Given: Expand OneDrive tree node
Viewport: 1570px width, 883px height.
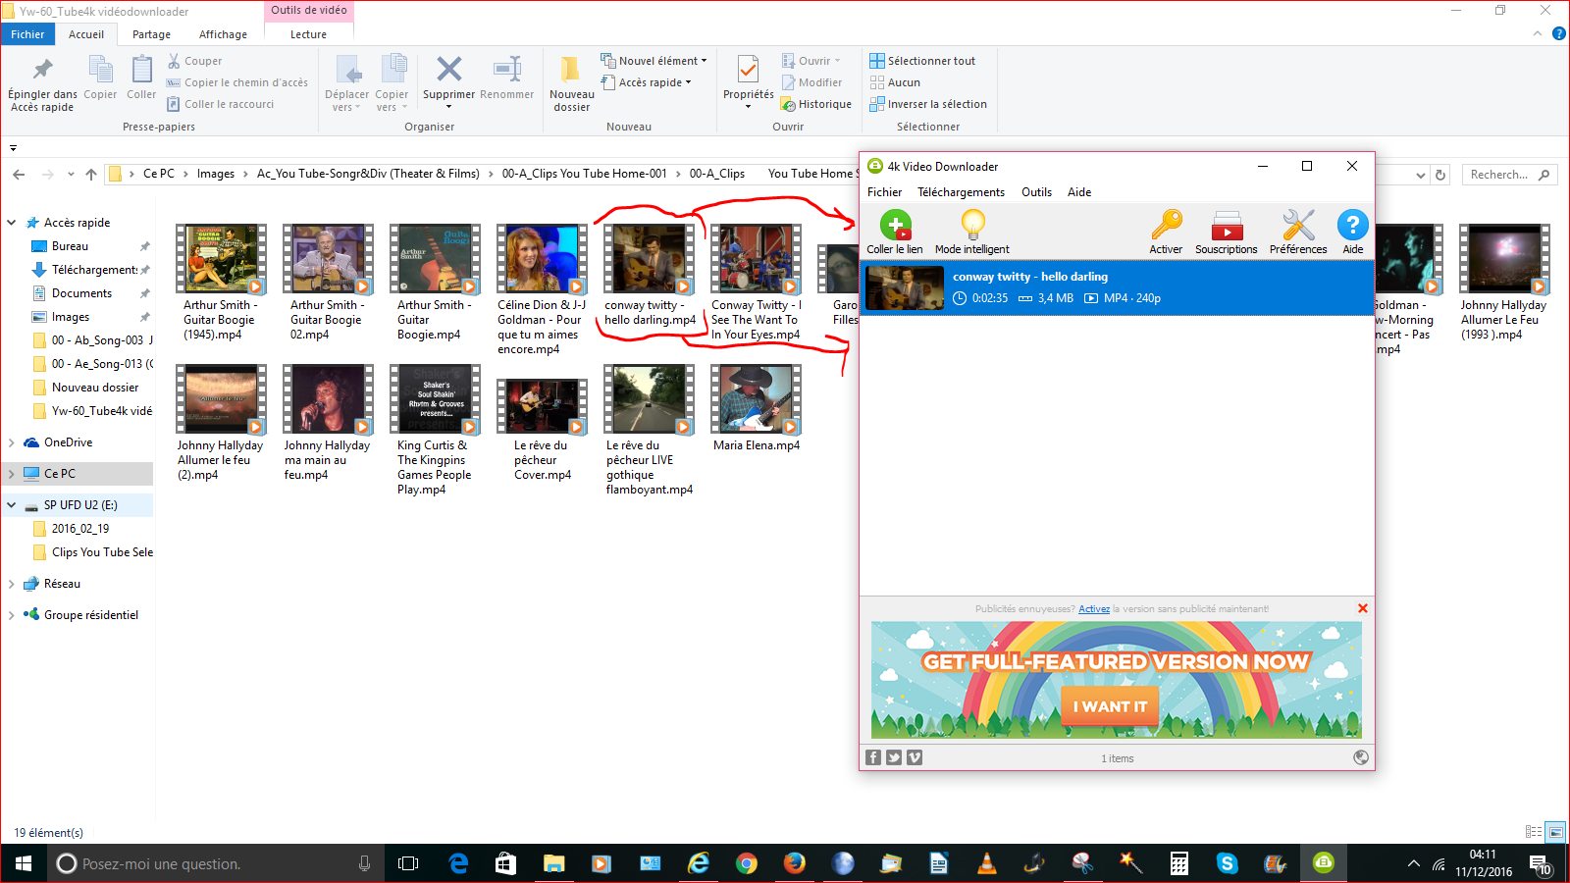Looking at the screenshot, I should pyautogui.click(x=12, y=442).
